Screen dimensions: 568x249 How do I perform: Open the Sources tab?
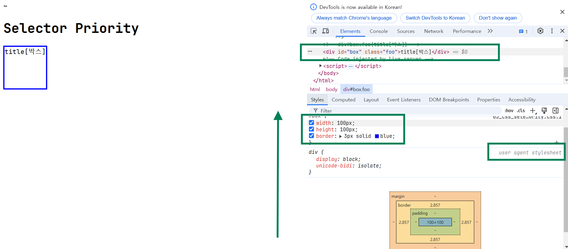coord(406,31)
